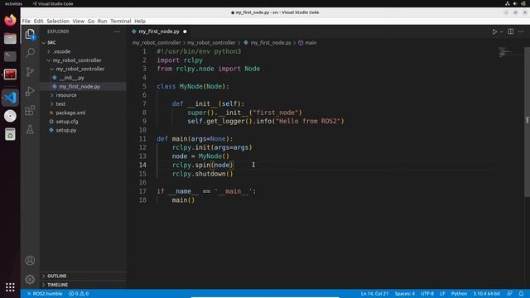
Task: Click the feedback icon in status bar
Action: pos(509,294)
